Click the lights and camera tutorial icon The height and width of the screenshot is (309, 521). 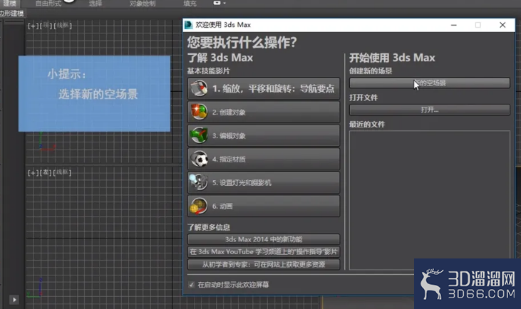[198, 182]
